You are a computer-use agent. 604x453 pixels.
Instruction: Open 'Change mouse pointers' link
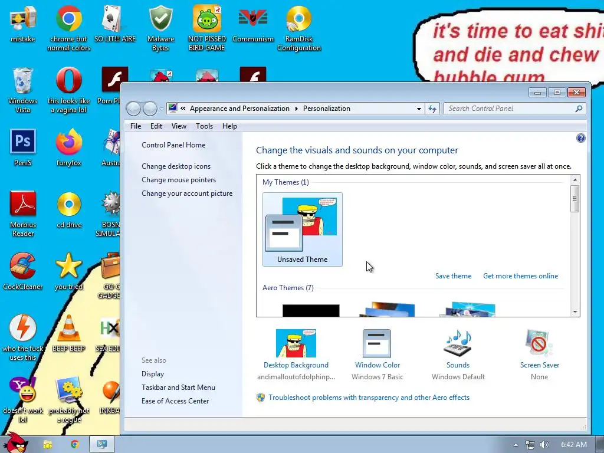179,179
